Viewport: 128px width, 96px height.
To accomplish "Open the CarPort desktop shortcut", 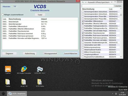I will pyautogui.click(x=8, y=70).
